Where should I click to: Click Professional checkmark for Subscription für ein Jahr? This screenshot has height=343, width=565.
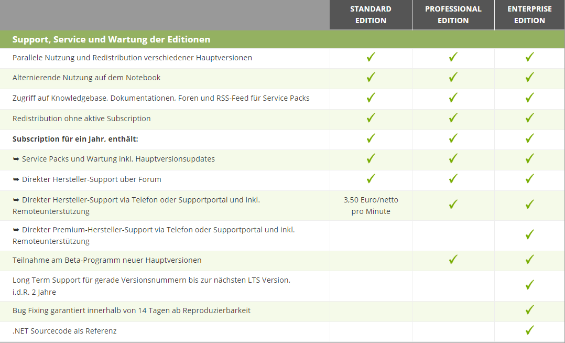click(453, 138)
